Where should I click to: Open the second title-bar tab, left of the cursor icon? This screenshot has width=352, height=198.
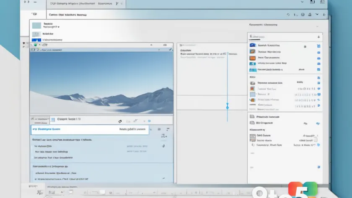point(105,4)
